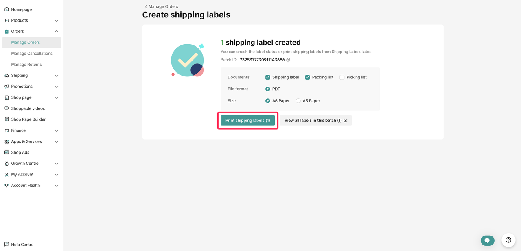The image size is (521, 251).
Task: Collapse the Orders sidebar section
Action: 57,31
